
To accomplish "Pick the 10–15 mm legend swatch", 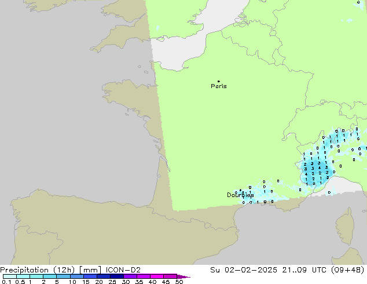I will click(76, 276).
